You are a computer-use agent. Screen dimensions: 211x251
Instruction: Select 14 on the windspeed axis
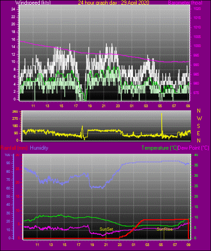coord(13,47)
